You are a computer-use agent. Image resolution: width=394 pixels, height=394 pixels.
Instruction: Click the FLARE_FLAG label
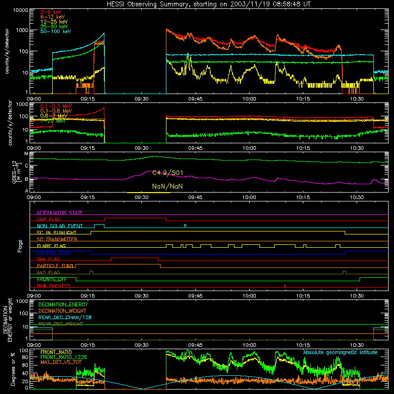click(x=51, y=246)
